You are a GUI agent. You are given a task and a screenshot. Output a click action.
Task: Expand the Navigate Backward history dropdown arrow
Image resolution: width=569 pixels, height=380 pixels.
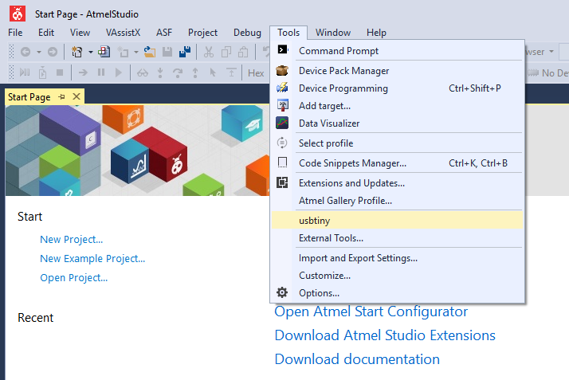(38, 52)
